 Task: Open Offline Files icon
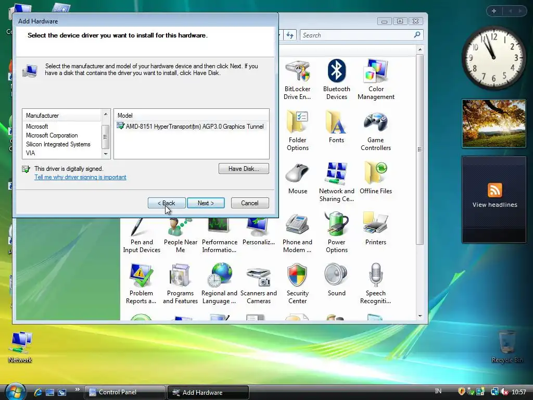[376, 178]
